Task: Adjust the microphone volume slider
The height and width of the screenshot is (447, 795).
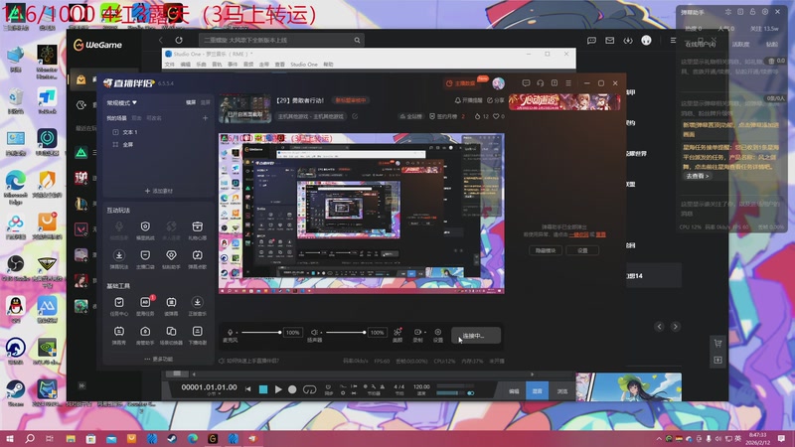Action: tap(260, 333)
